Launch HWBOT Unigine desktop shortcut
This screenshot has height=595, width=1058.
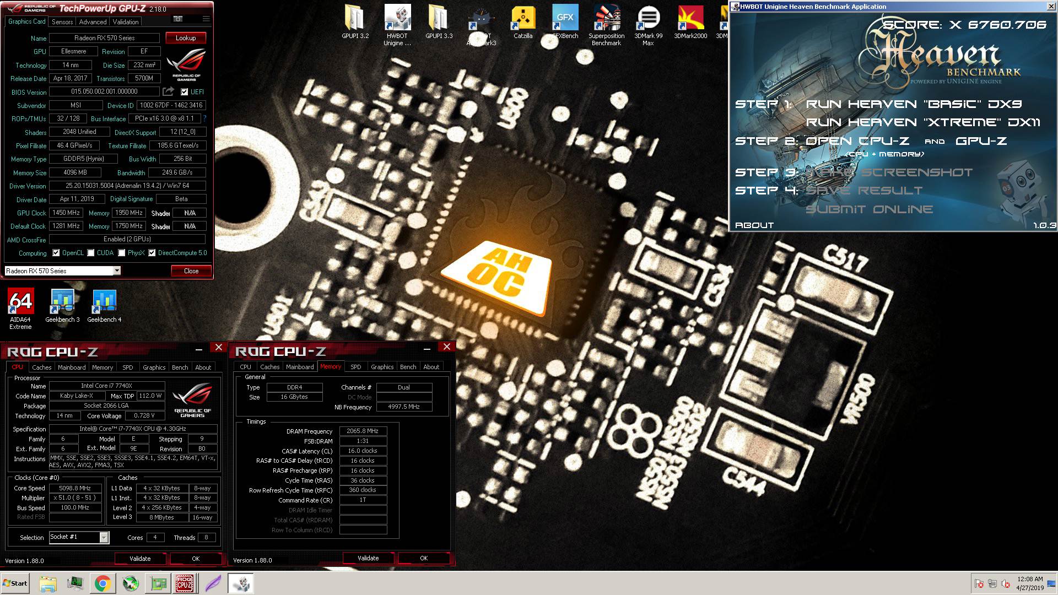[397, 25]
